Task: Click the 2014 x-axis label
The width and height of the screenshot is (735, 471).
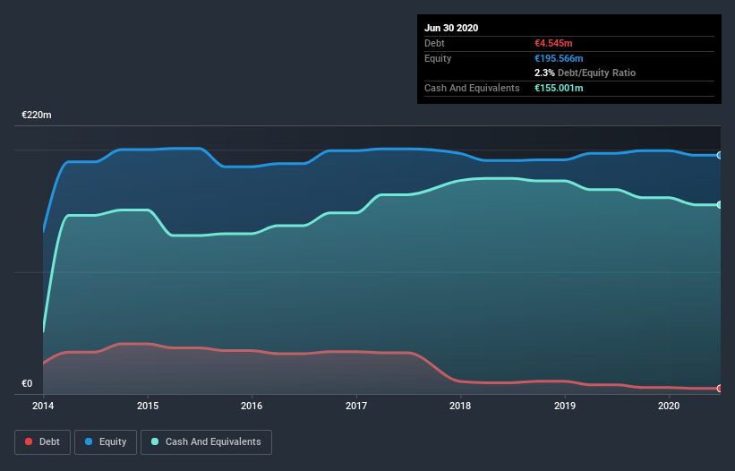Action: [43, 406]
